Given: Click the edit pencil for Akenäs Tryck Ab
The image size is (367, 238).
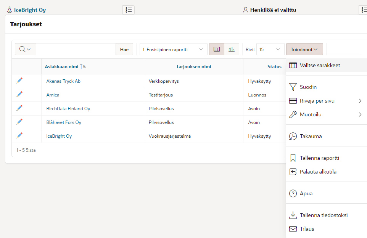Looking at the screenshot, I should (19, 80).
